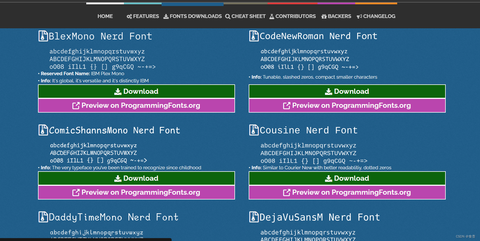Viewport: 480px width, 241px height.
Task: Open the BACKERS navigation item
Action: pos(336,16)
